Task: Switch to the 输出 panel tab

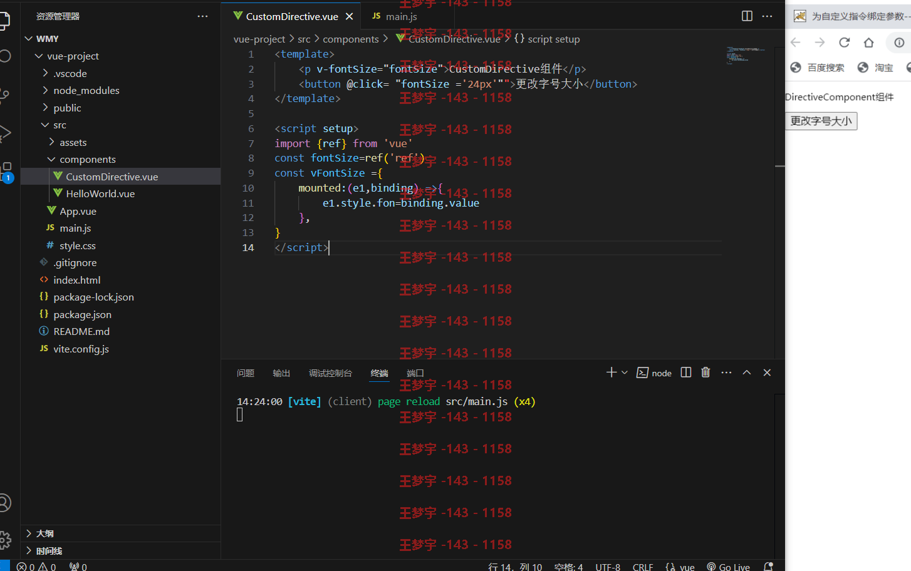Action: coord(281,373)
